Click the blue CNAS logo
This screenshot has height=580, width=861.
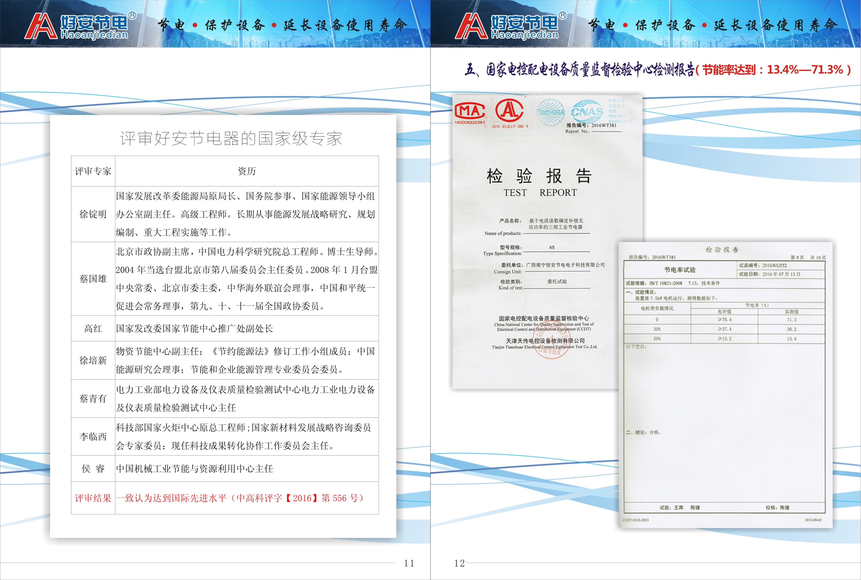pos(587,111)
